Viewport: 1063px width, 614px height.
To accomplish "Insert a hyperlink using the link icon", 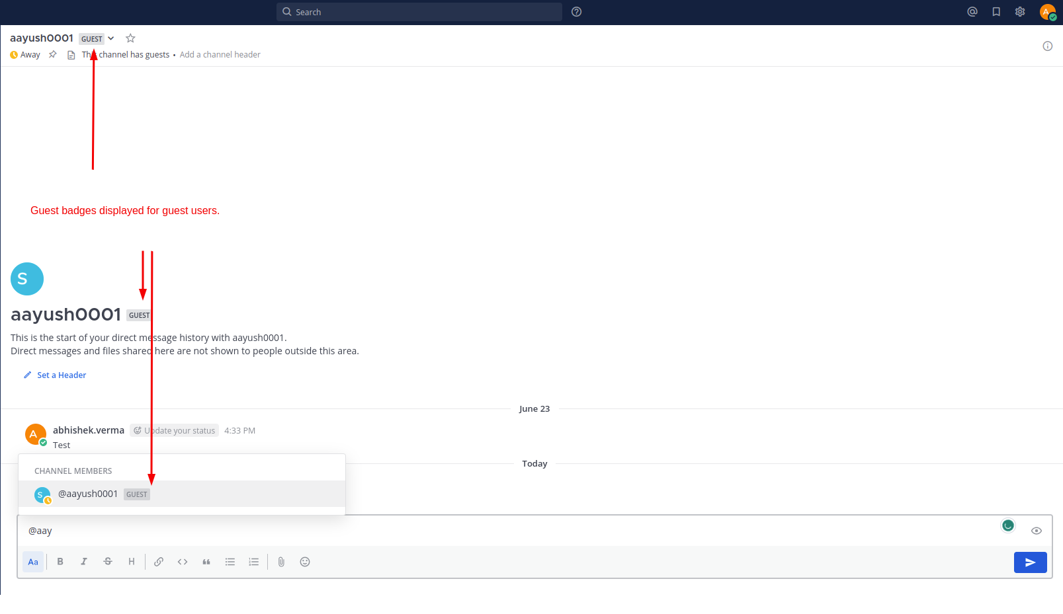I will click(x=159, y=562).
